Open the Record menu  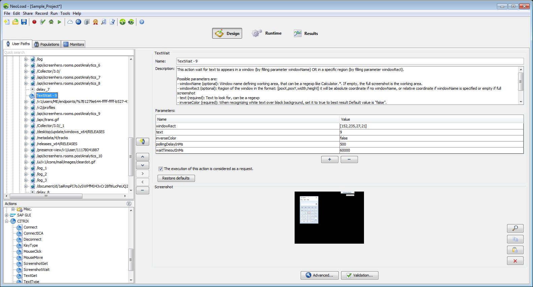point(41,13)
